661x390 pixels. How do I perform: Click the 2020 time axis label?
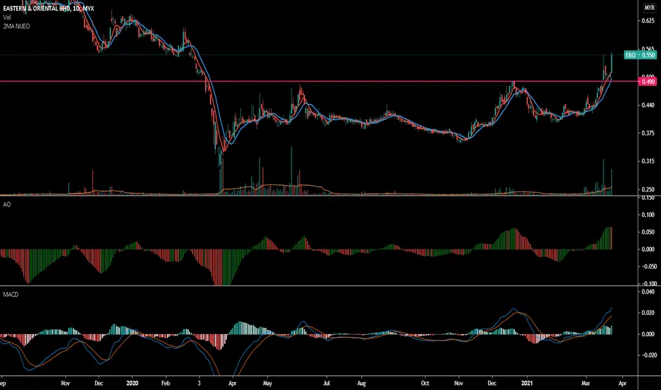[133, 383]
